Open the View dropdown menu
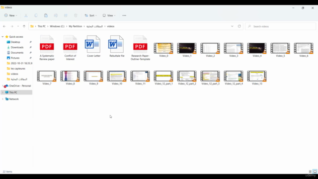 109,15
